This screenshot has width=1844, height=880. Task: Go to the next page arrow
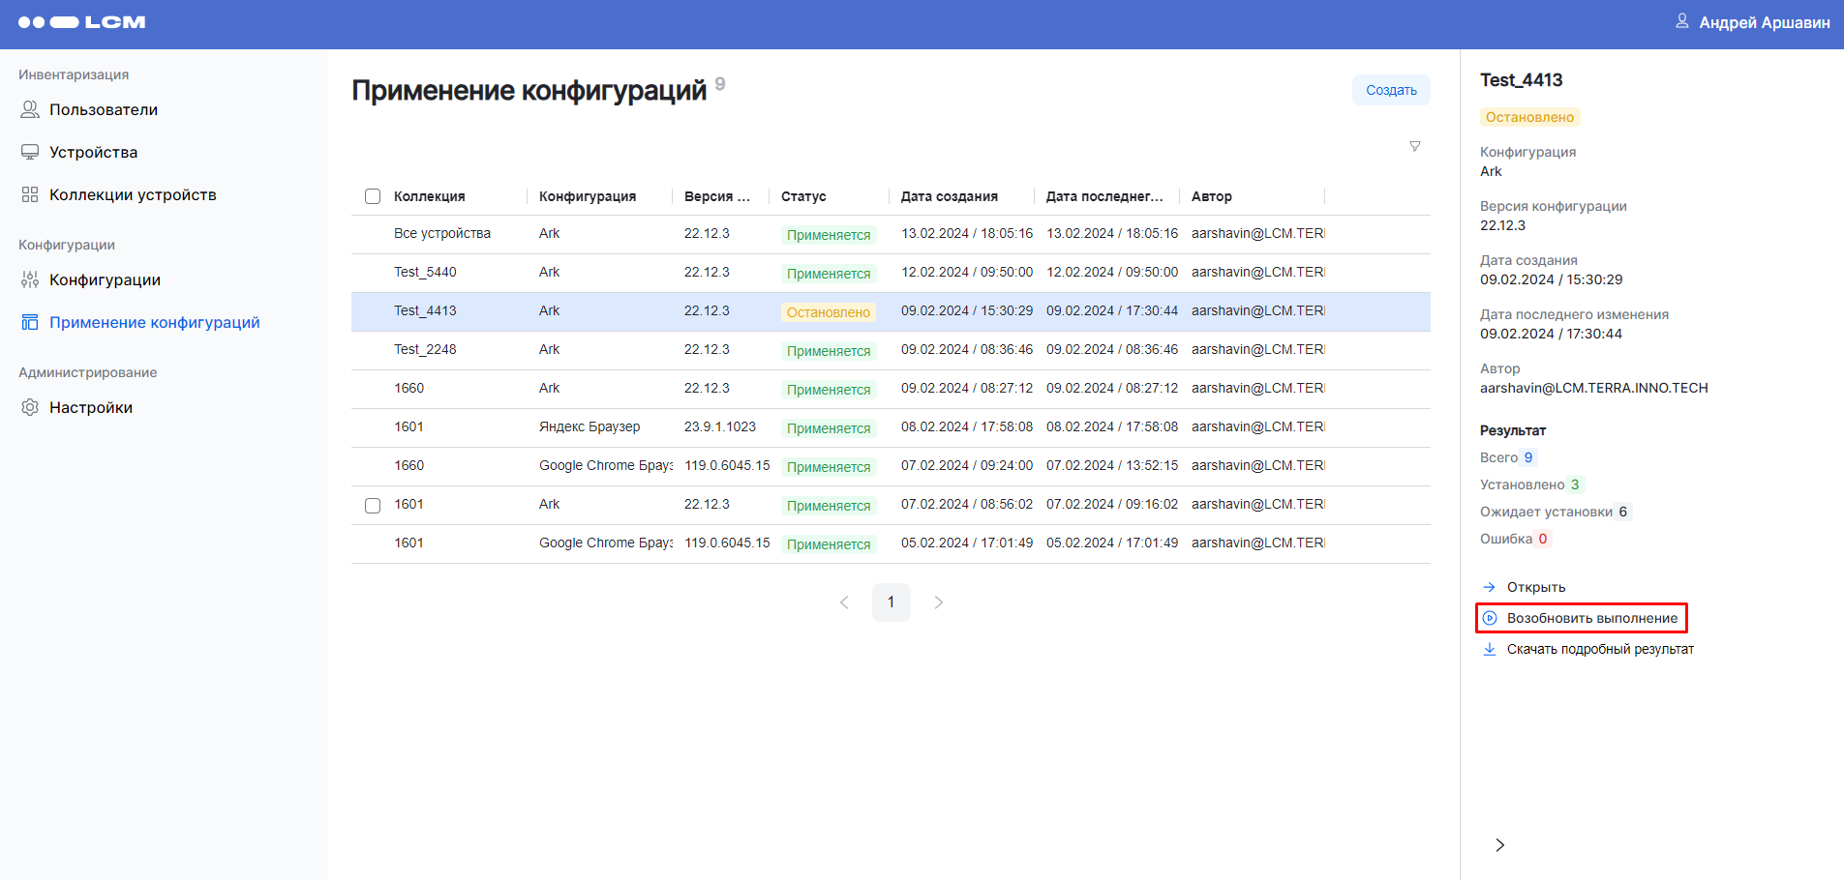point(938,602)
